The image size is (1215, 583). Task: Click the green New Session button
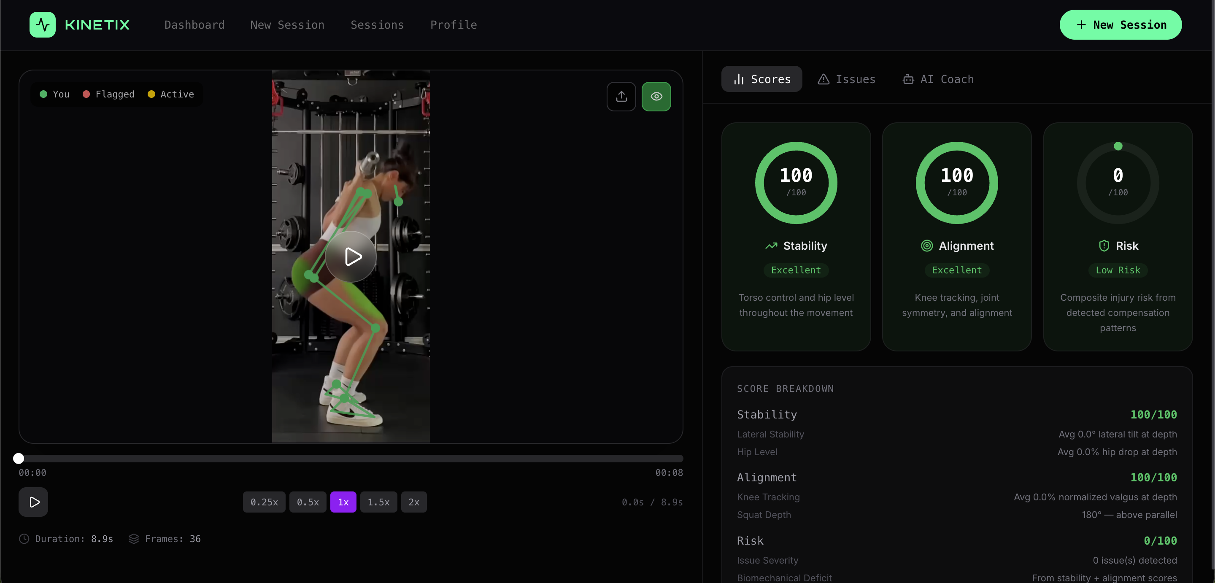click(1120, 24)
